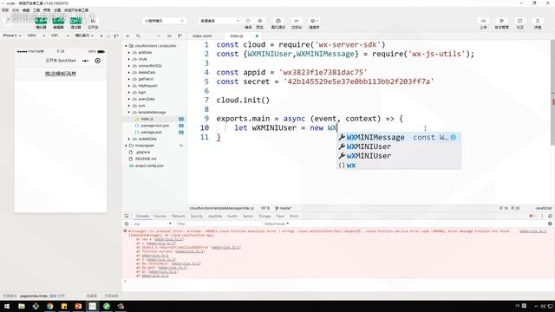Click the JavaScript language indicator in status bar
Screen dimensions: 555x312
(x=544, y=208)
